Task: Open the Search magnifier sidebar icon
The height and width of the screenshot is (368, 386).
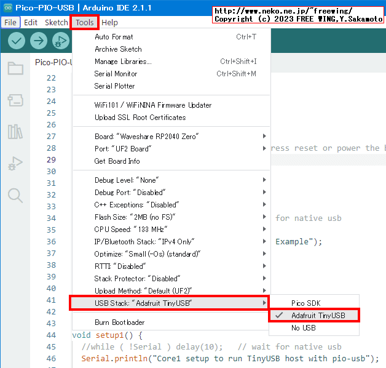Action: tap(15, 196)
